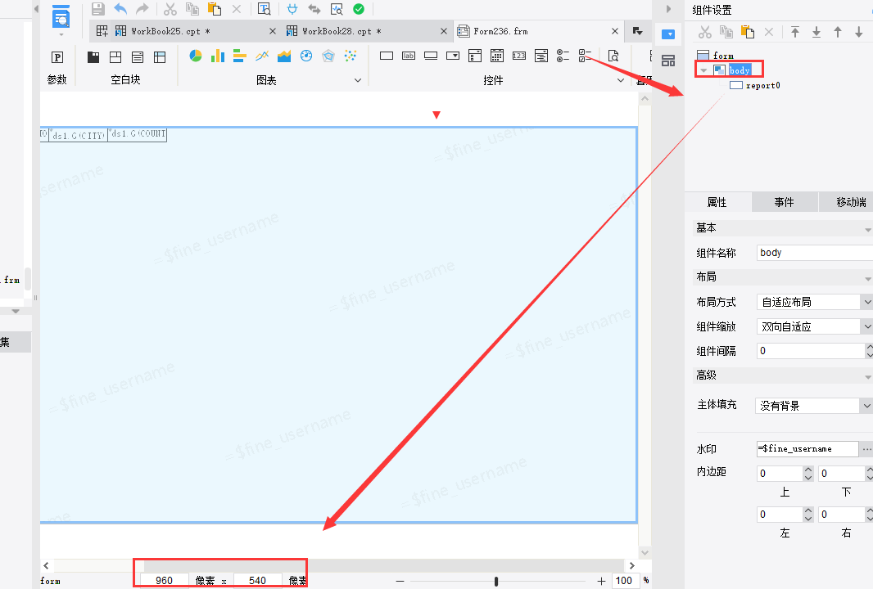
Task: Switch to the 事件 tab
Action: (x=784, y=202)
